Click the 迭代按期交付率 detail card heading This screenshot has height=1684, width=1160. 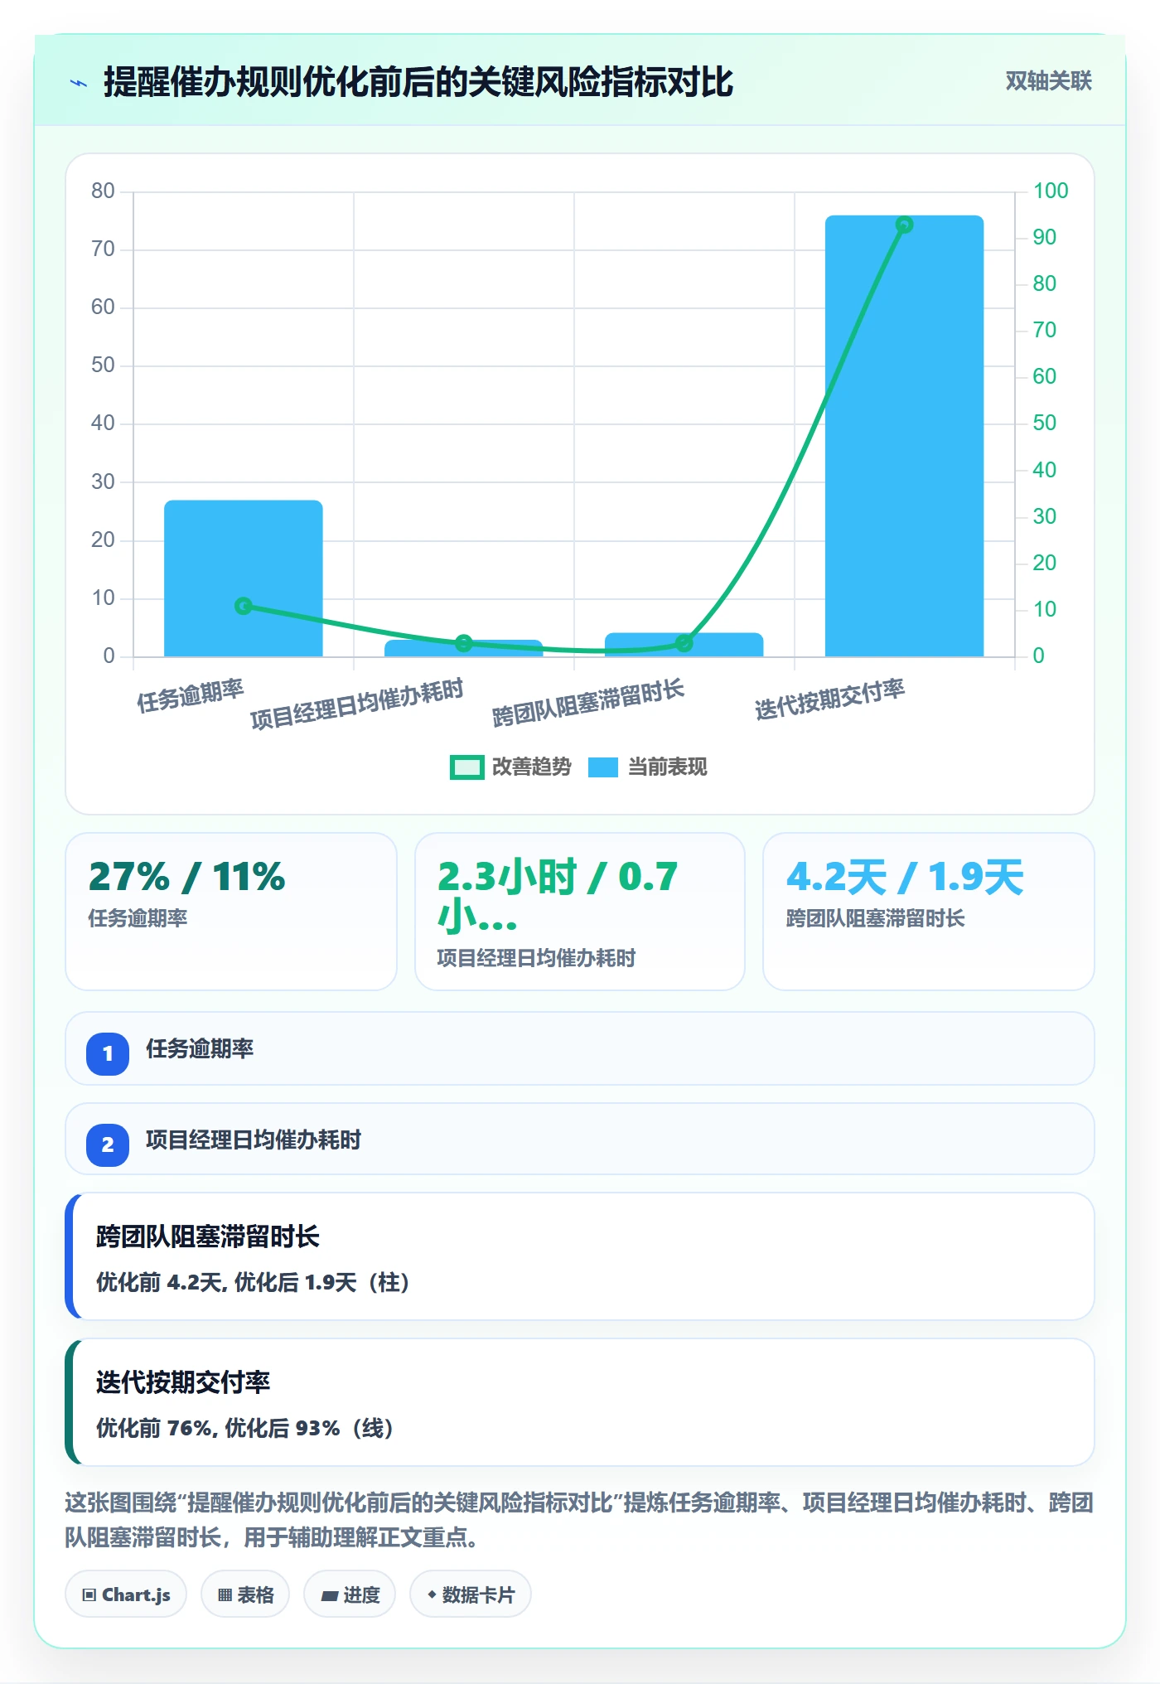(x=183, y=1382)
